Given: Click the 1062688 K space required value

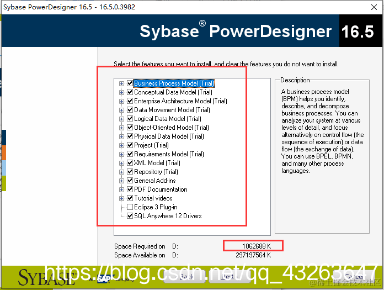Looking at the screenshot, I should [257, 246].
